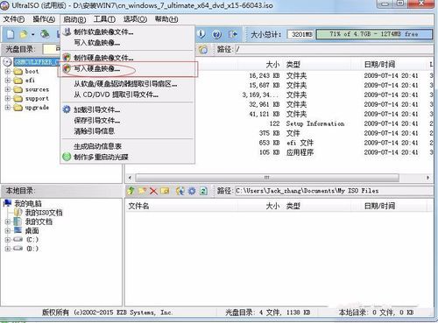Click the New file toolbar icon
Screen dimensions: 438x323
coord(11,34)
